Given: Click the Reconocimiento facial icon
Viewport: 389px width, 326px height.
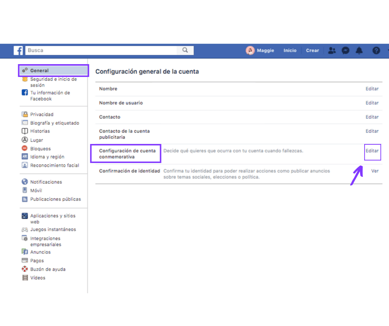Looking at the screenshot, I should pyautogui.click(x=25, y=165).
